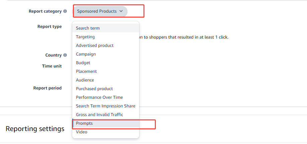Select Gross and Invalid Traffic
The width and height of the screenshot is (307, 144).
pyautogui.click(x=99, y=115)
